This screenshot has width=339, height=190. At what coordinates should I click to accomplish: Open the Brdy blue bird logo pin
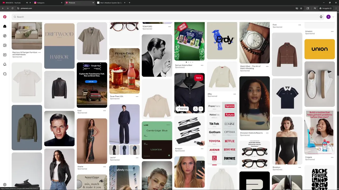click(222, 41)
